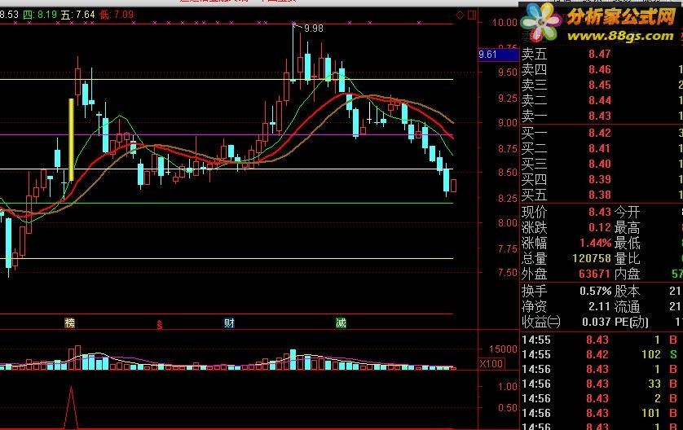The height and width of the screenshot is (430, 683).
Task: Click the 股本 label
Action: pyautogui.click(x=628, y=291)
